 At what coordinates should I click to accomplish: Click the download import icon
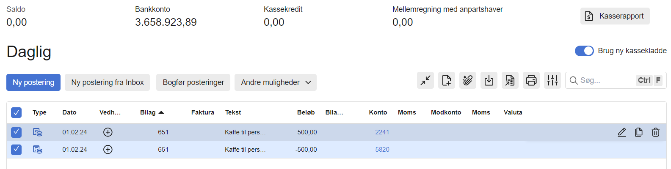489,80
